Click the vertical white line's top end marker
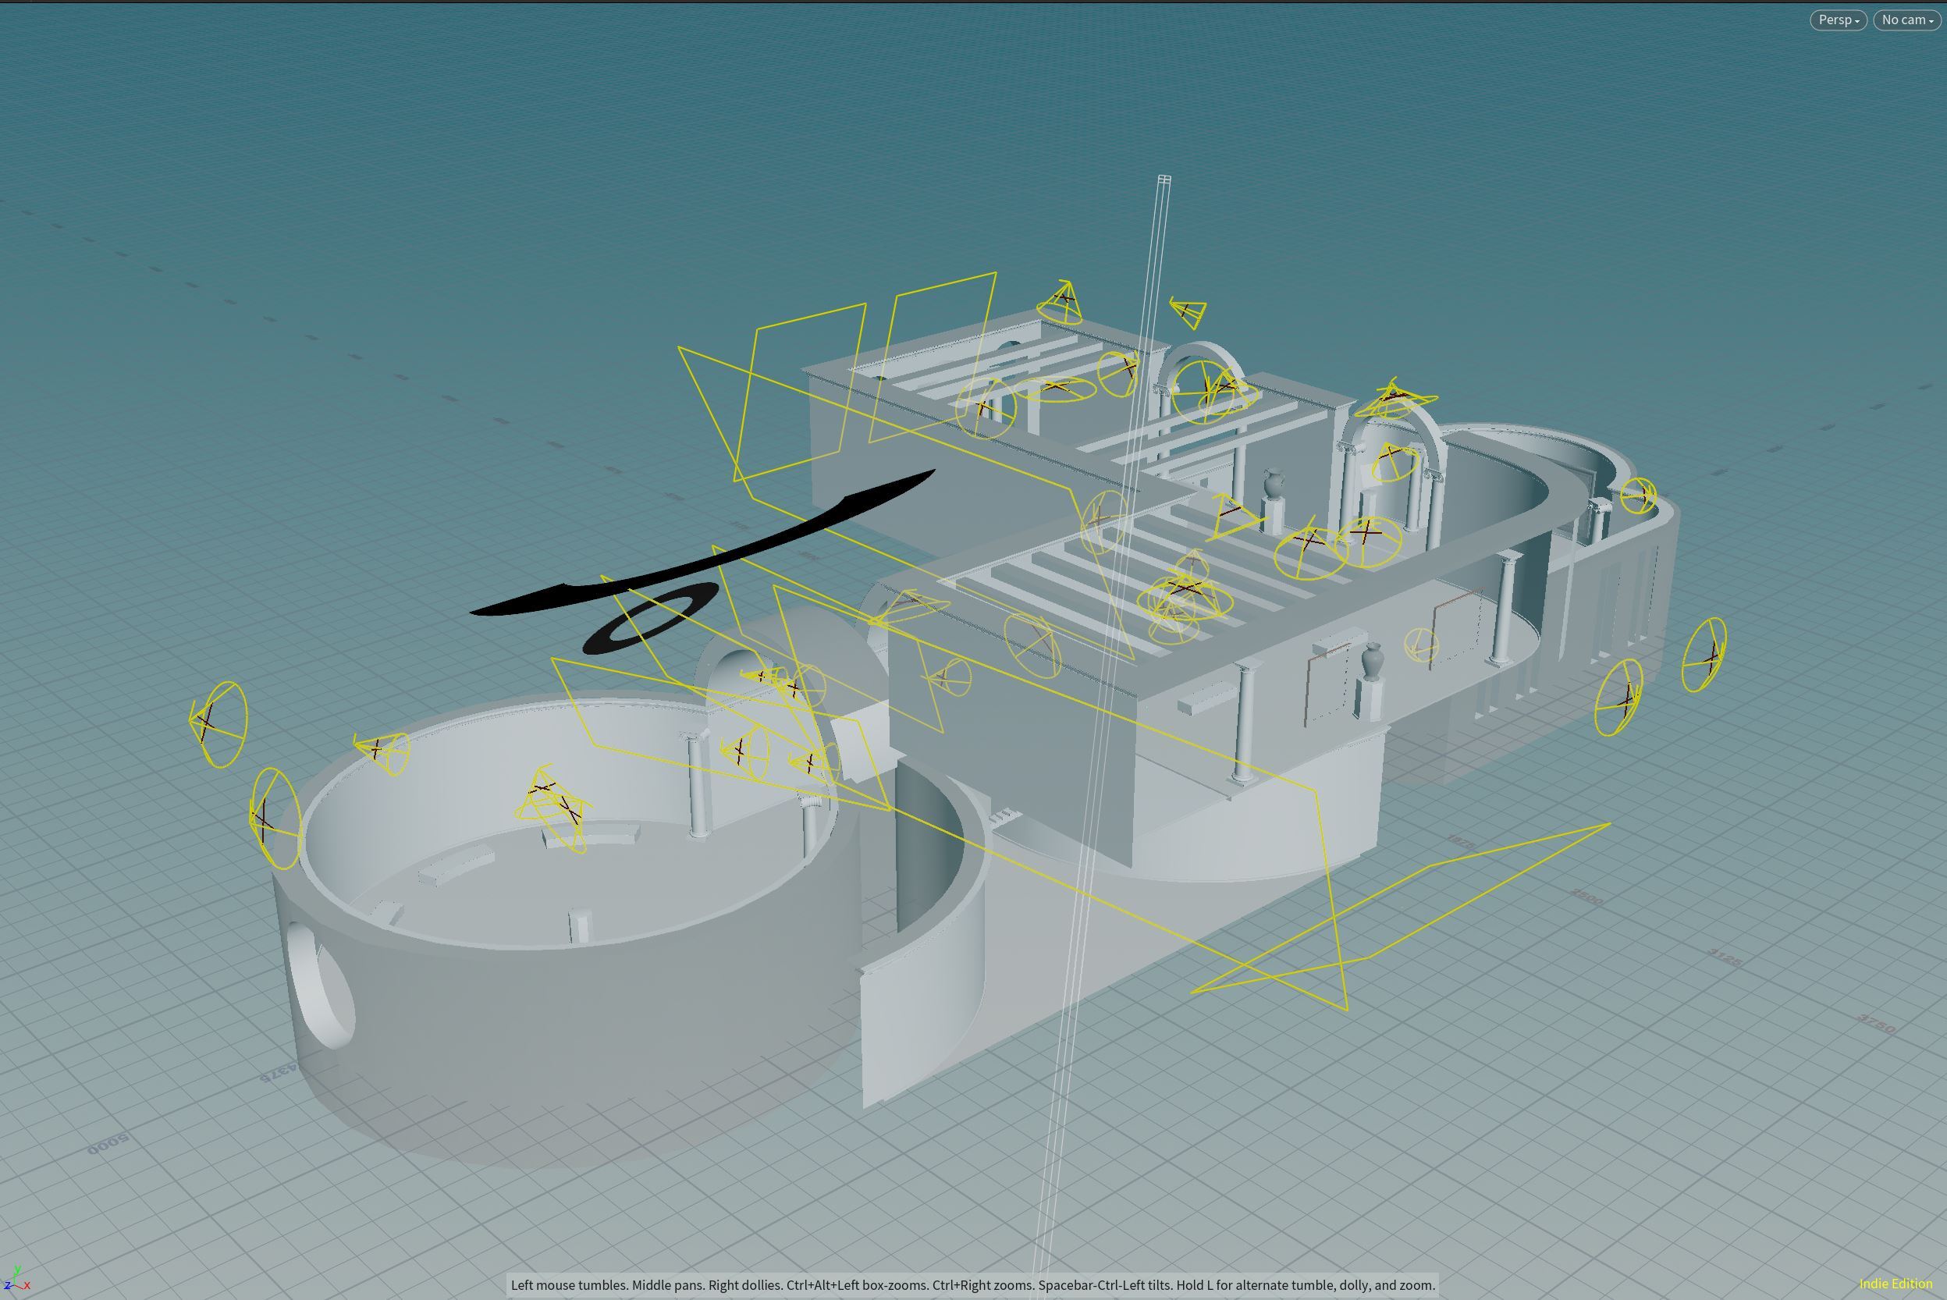The image size is (1947, 1300). coord(1164,179)
